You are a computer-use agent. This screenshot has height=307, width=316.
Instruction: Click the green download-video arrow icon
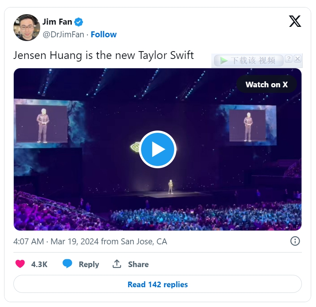point(224,60)
